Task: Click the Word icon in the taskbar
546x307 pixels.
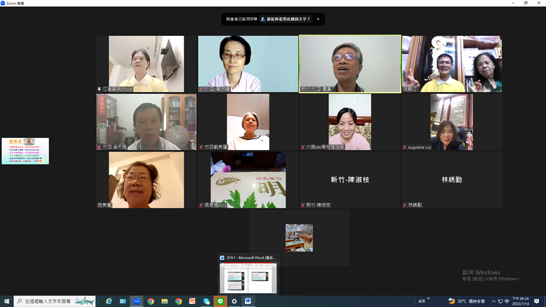Action: (x=248, y=301)
